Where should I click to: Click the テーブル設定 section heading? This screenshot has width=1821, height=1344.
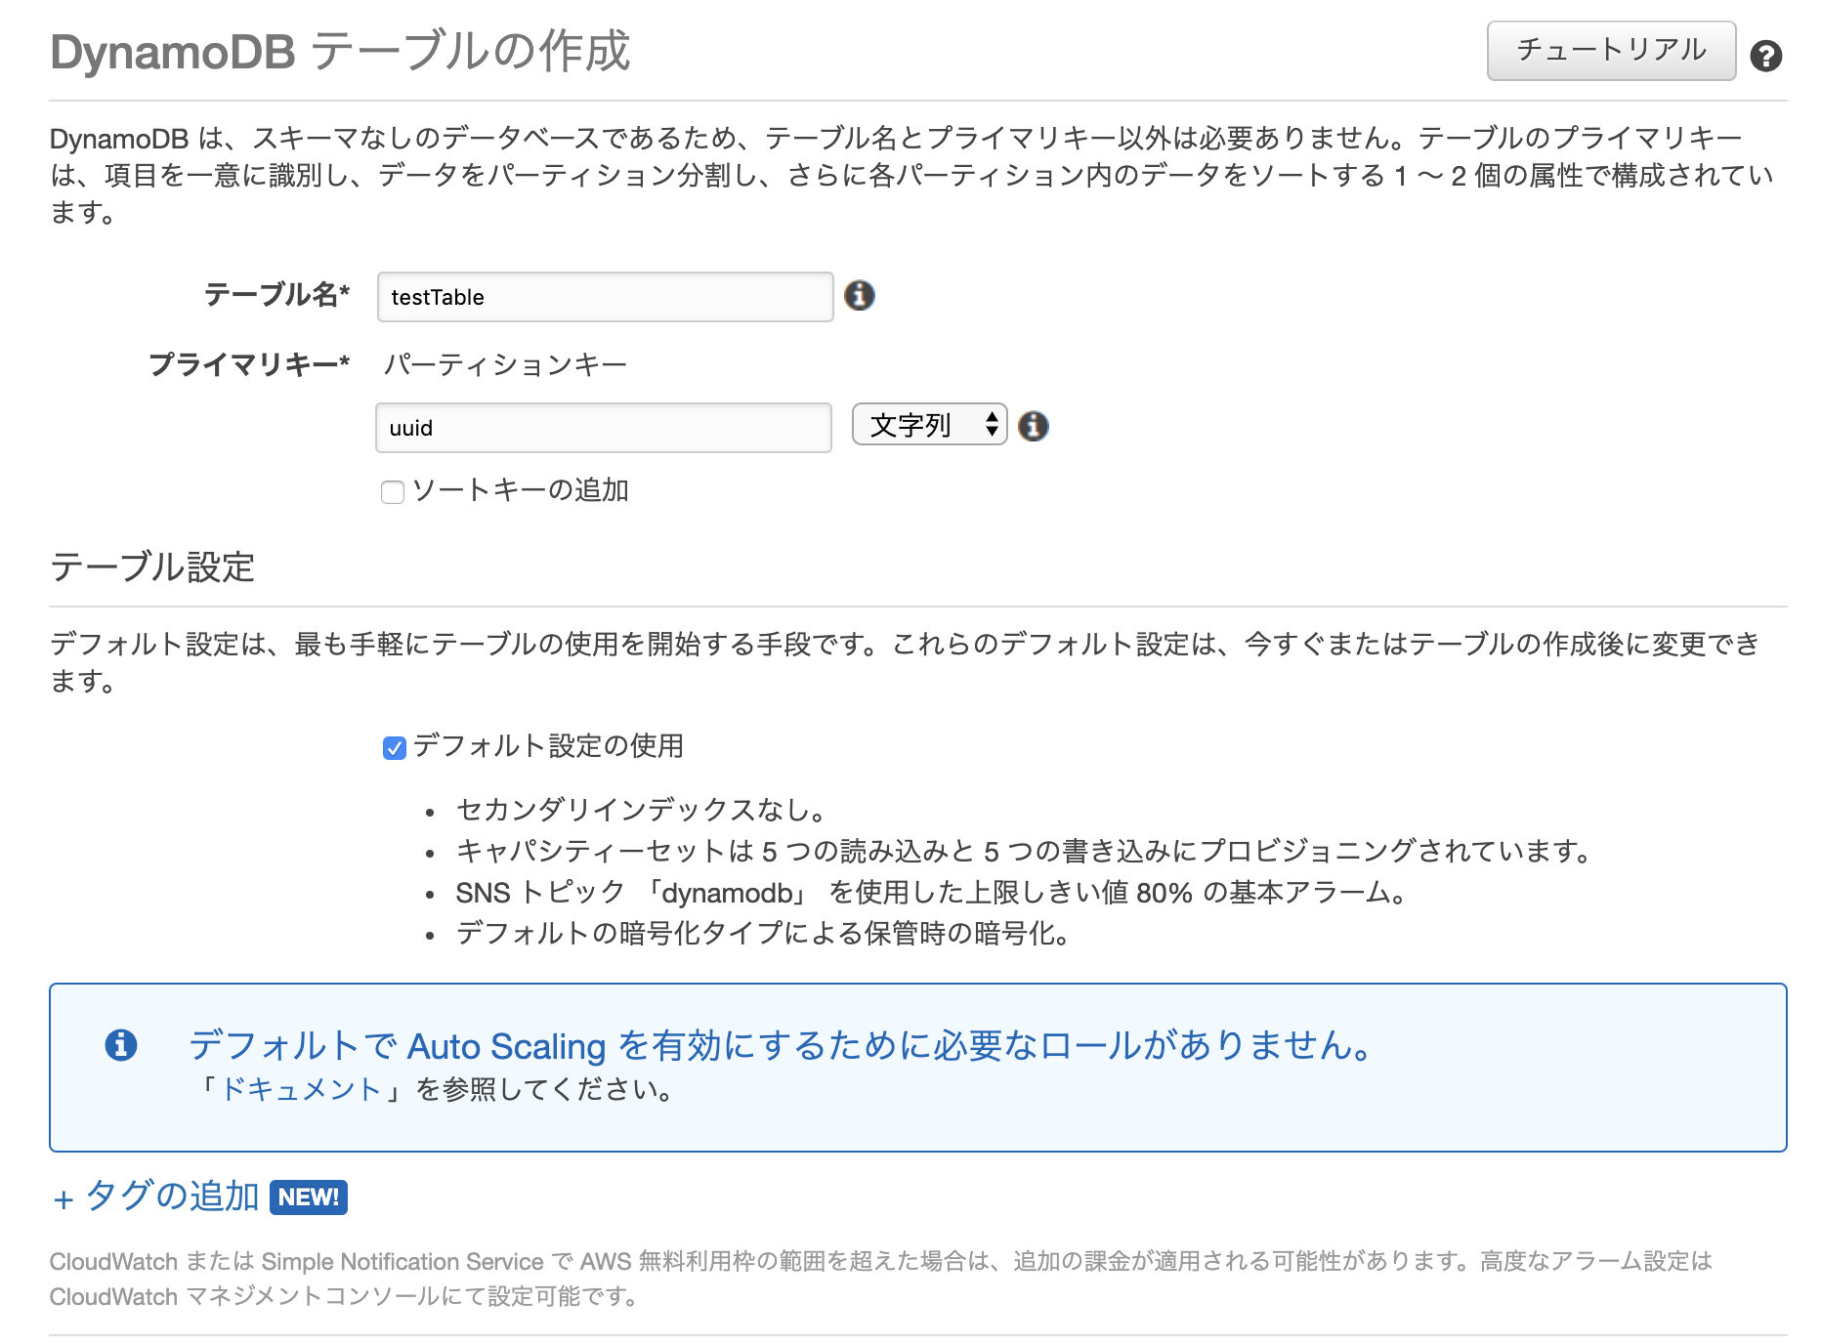click(x=152, y=567)
